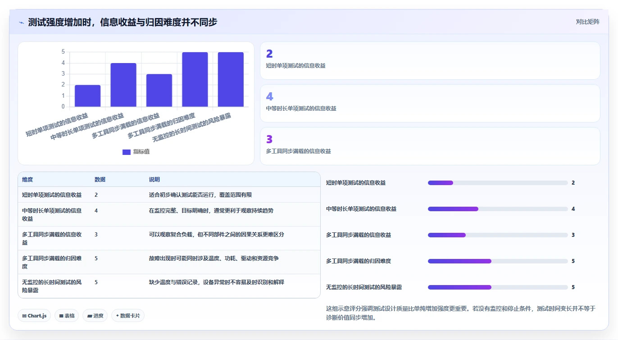This screenshot has width=618, height=340.
Task: Click the chart bar for 多工具同步满载的归因难度
Action: point(195,80)
